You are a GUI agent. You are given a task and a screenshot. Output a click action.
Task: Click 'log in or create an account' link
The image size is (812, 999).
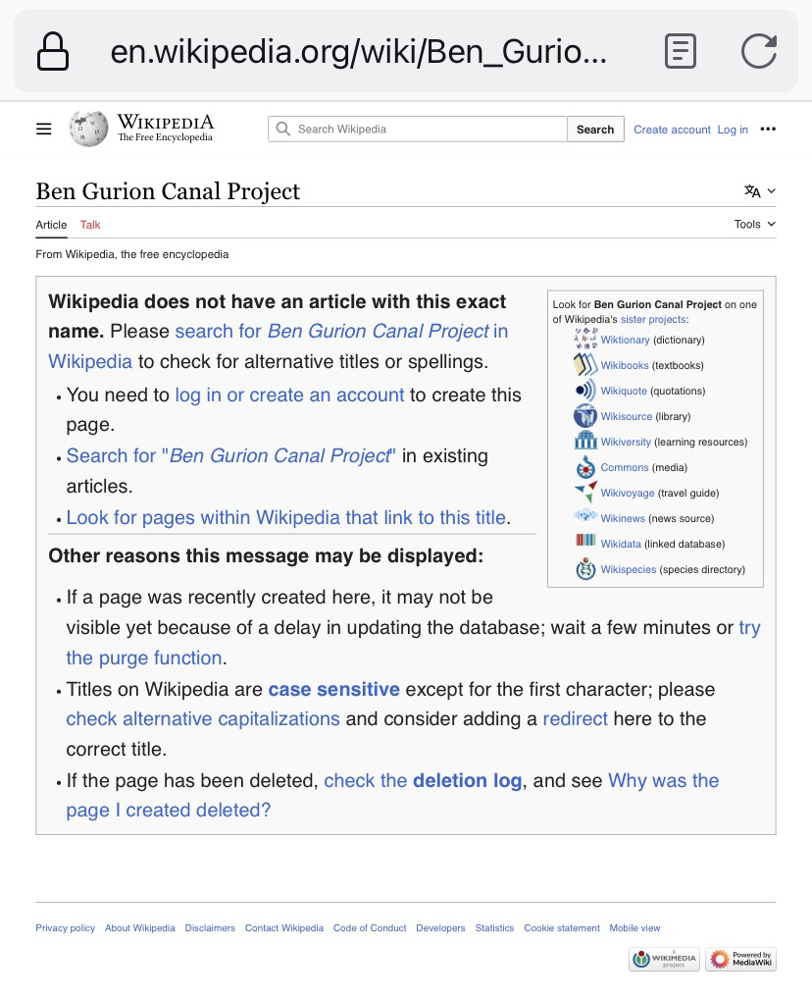coord(289,395)
